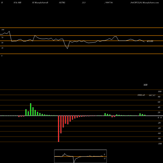This screenshot has height=163, width=163.
Task: Click the RSI line's lowest dip point
Action: 67,49
